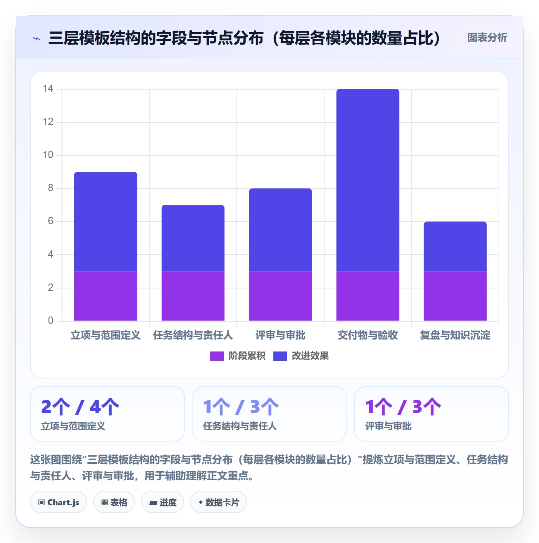The height and width of the screenshot is (543, 539).
Task: Select the blue 改进效果 bar for 立项与范围定义
Action: [105, 222]
